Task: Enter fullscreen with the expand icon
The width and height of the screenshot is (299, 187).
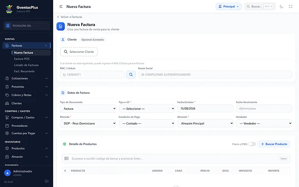Action: tap(291, 6)
